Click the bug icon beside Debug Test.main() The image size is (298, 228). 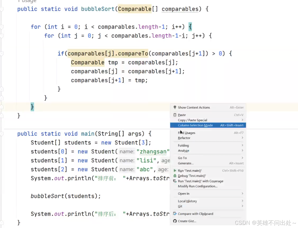pos(175,176)
